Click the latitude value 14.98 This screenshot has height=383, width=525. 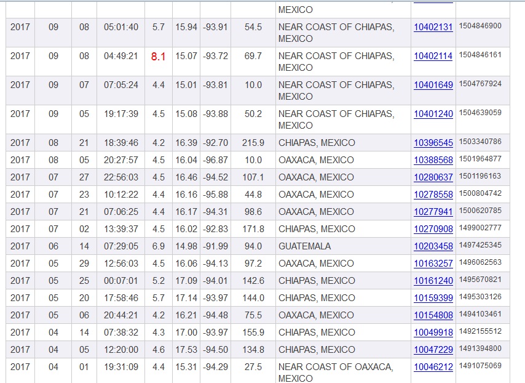coord(186,246)
